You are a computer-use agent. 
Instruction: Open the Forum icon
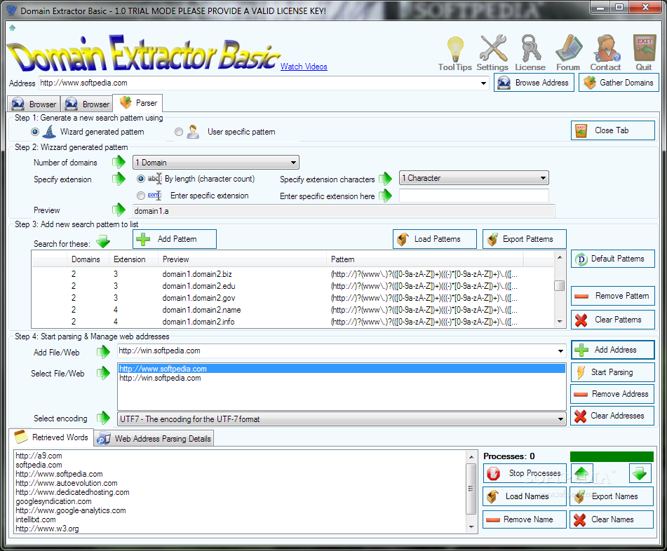[x=568, y=48]
